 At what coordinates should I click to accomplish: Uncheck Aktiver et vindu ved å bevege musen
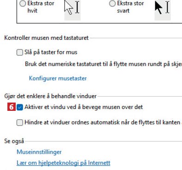(x=20, y=107)
